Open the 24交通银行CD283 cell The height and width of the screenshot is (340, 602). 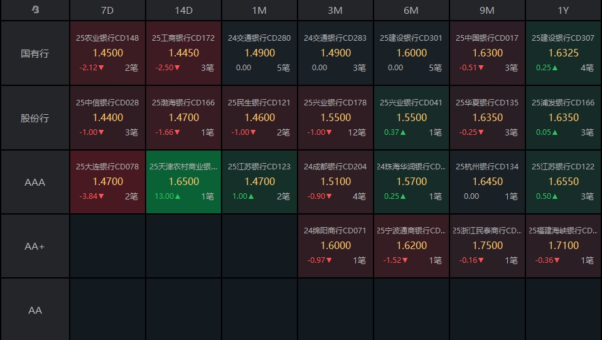coord(336,53)
